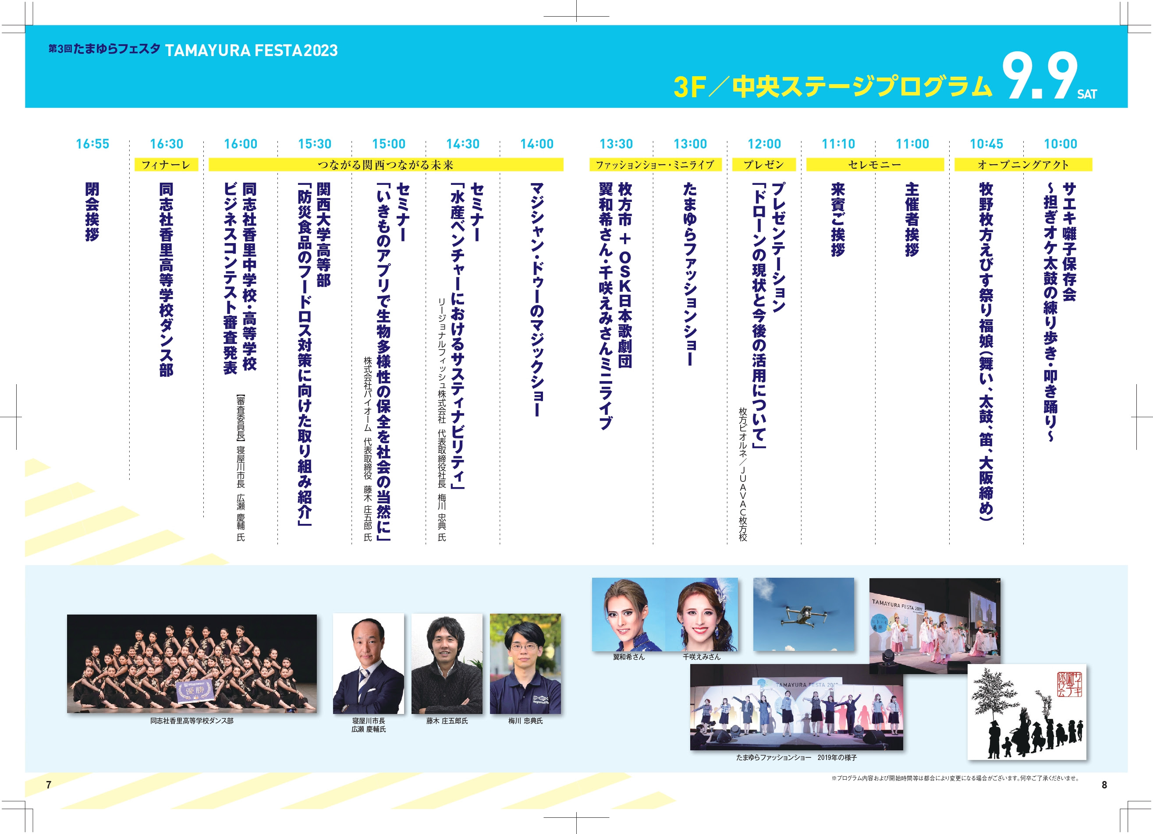This screenshot has height=834, width=1153.
Task: Click page number 8
Action: click(1104, 785)
